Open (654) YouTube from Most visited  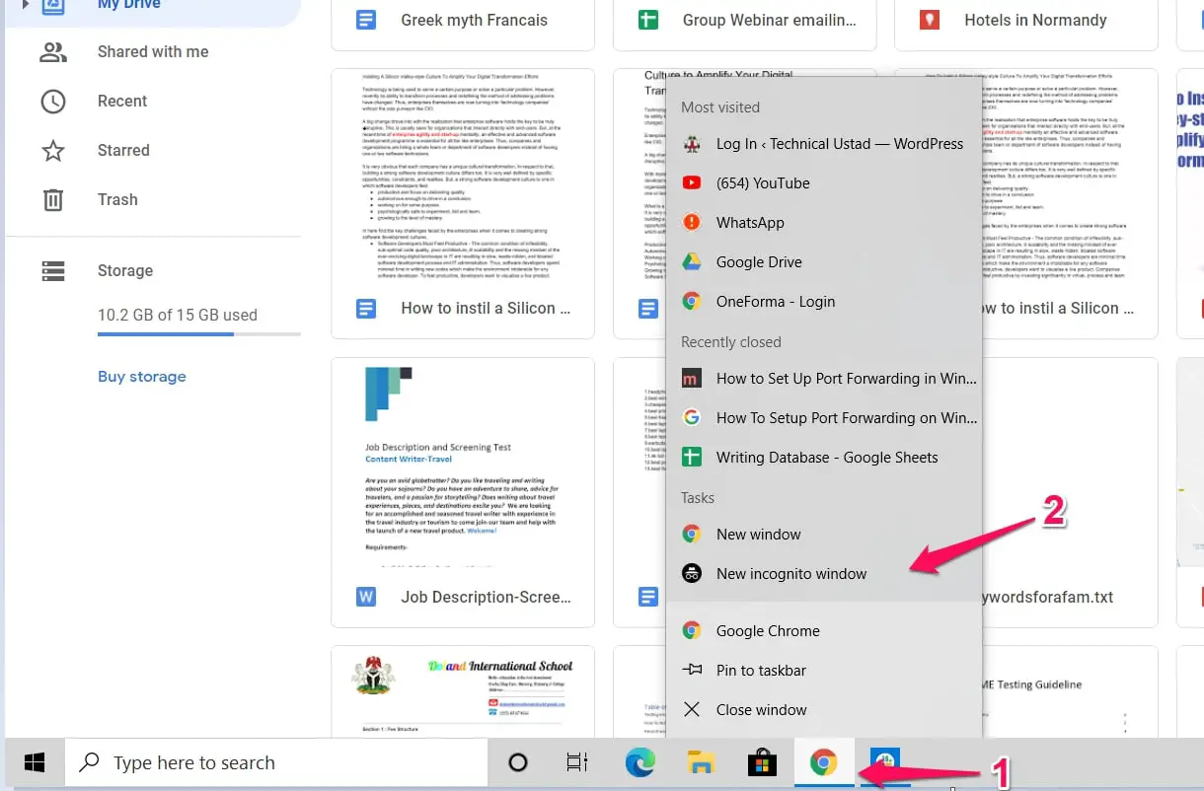[824, 183]
